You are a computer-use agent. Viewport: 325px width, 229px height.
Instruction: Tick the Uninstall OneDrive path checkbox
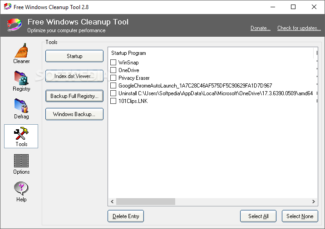coord(113,93)
